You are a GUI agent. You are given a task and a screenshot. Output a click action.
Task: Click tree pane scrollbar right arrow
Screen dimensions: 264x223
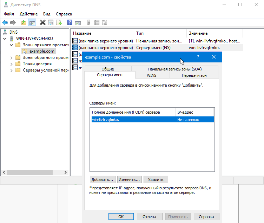pyautogui.click(x=66, y=172)
